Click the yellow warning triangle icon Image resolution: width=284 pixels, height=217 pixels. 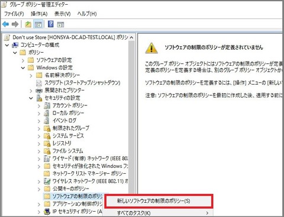(x=151, y=48)
